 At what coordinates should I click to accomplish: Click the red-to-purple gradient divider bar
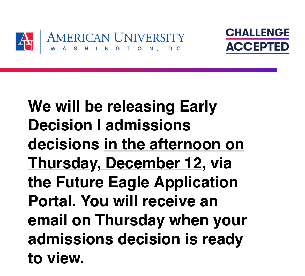click(x=138, y=70)
